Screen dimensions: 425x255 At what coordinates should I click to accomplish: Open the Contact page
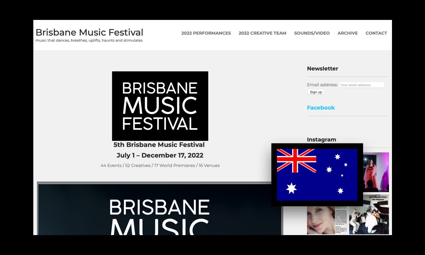(x=376, y=33)
